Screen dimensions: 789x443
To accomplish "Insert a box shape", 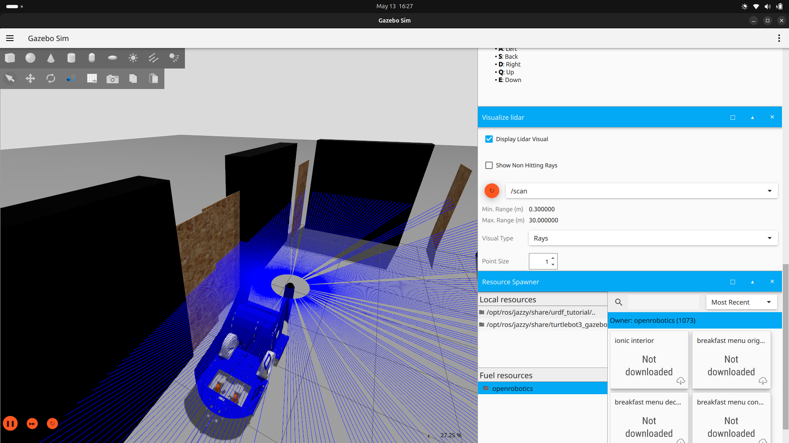I will (10, 58).
